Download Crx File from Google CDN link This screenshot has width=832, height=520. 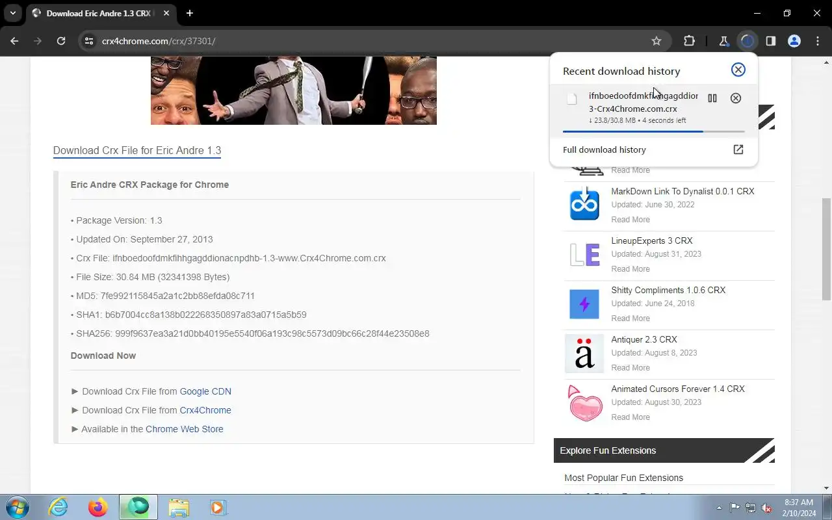pos(205,391)
